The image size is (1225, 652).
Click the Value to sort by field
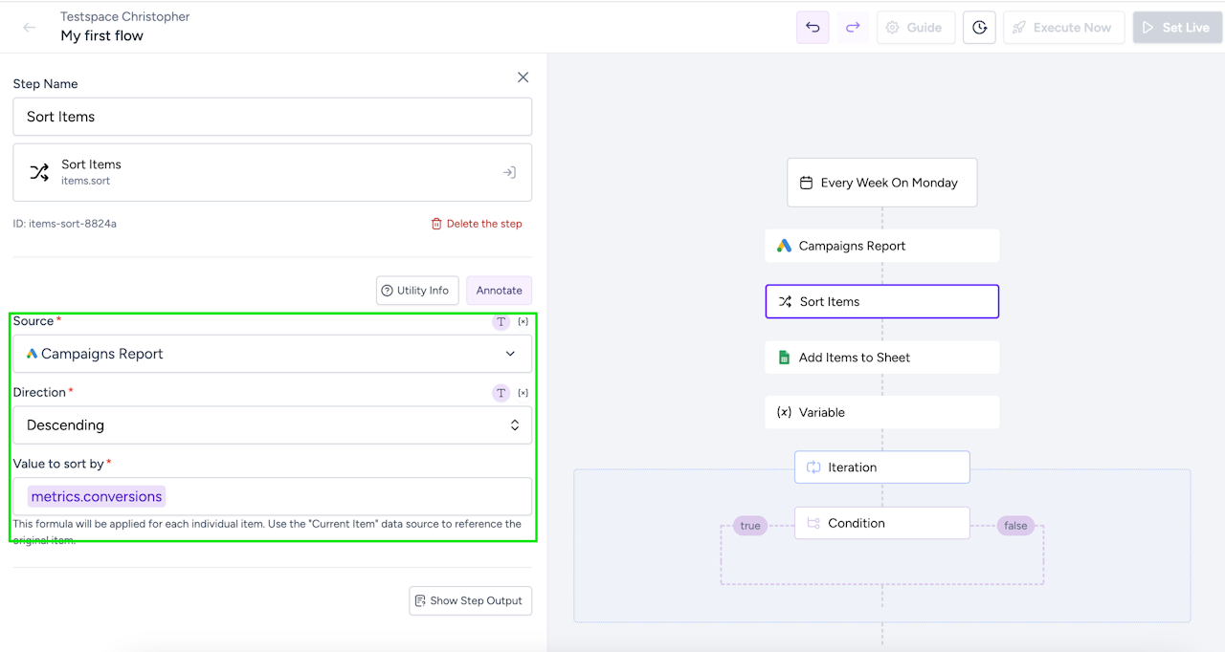click(345, 496)
